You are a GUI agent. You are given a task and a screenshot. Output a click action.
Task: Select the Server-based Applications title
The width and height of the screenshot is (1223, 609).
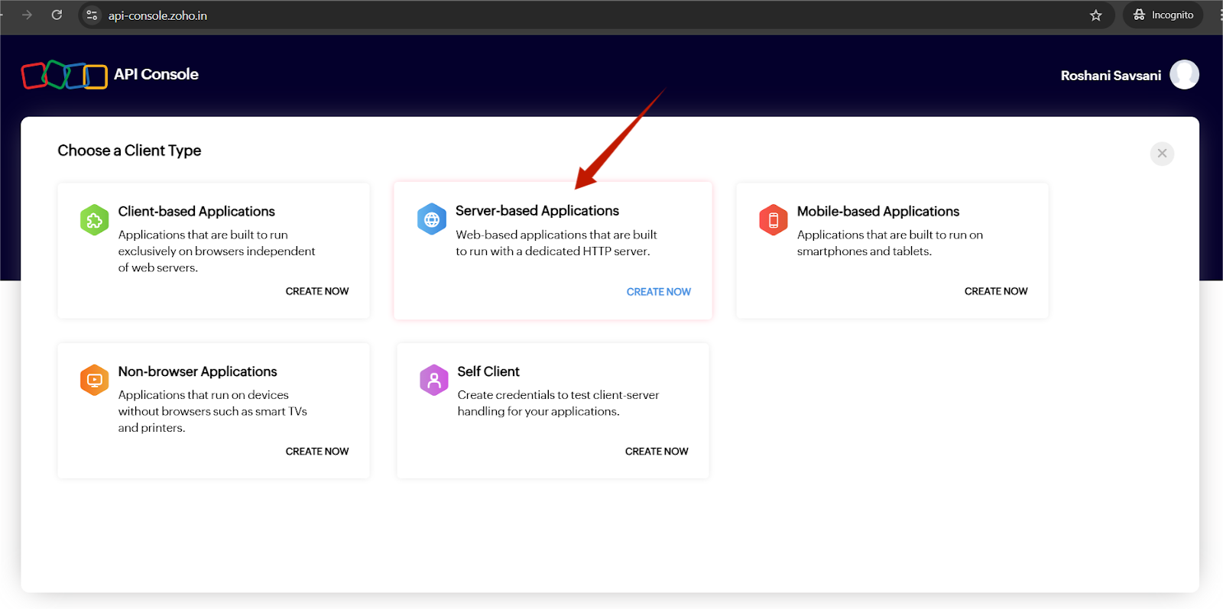(537, 211)
